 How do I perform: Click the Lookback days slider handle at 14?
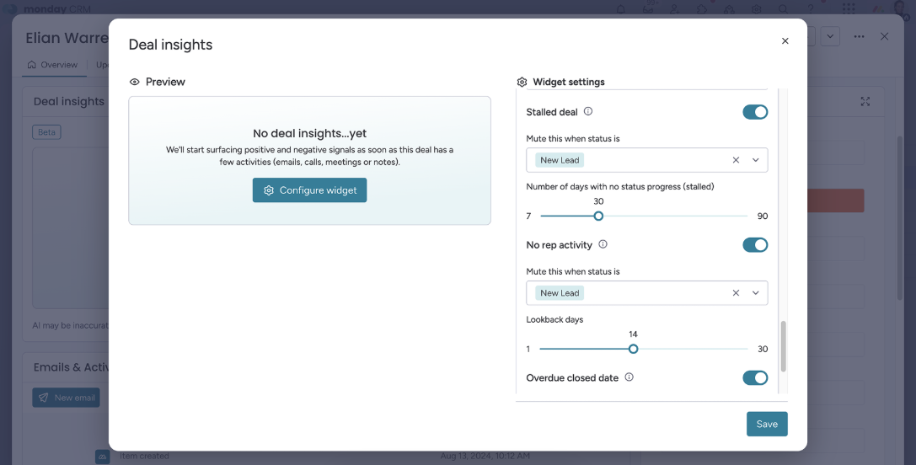(x=633, y=350)
